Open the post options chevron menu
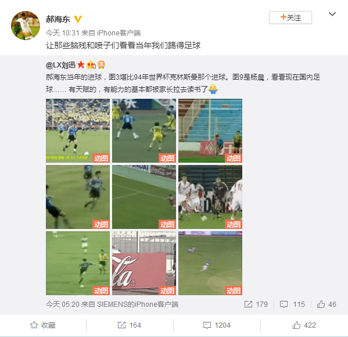 pos(332,14)
